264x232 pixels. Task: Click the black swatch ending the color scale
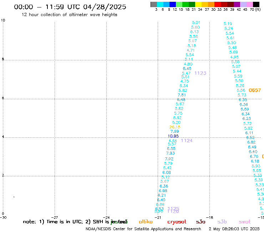[256, 4]
